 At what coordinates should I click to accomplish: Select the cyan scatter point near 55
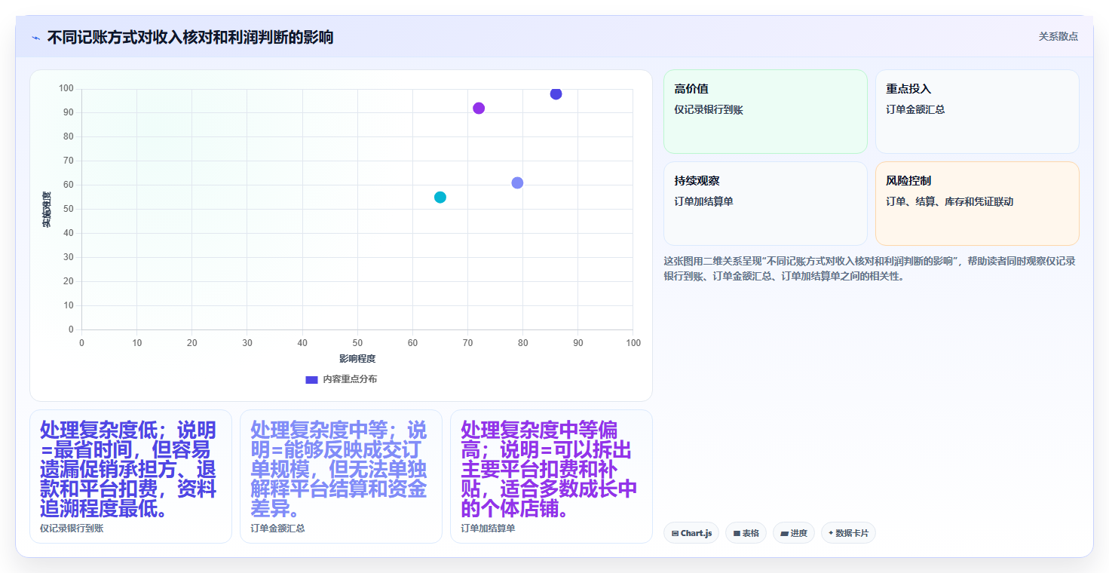(x=440, y=197)
